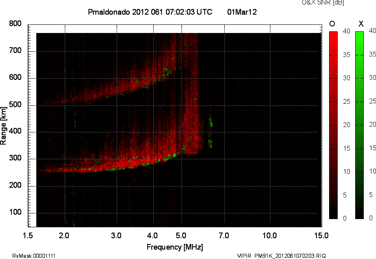Click the 500 km range axis label
Viewport: 376px width, 259px height.
(x=15, y=105)
